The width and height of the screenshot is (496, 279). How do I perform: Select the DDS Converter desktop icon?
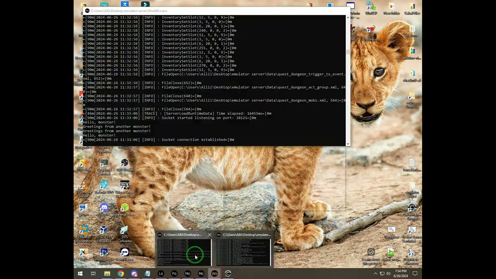[124, 234]
